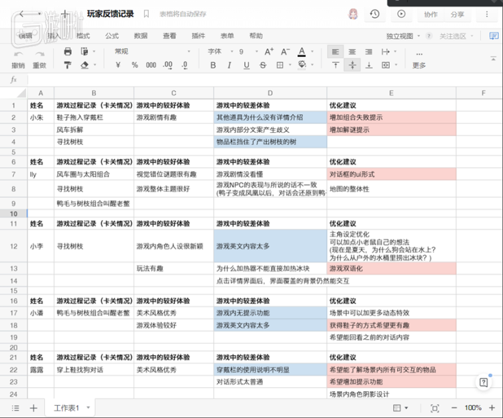Add a new sheet with plus

click(34, 408)
